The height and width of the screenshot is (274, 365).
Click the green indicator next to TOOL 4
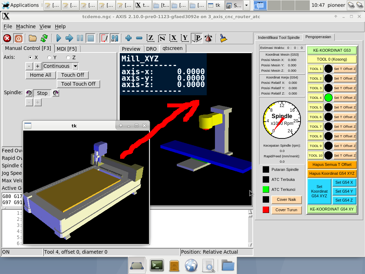(x=328, y=97)
